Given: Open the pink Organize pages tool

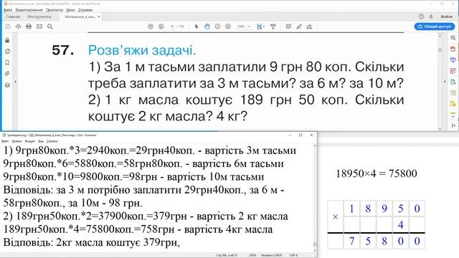Looking at the screenshot, I should 453,71.
